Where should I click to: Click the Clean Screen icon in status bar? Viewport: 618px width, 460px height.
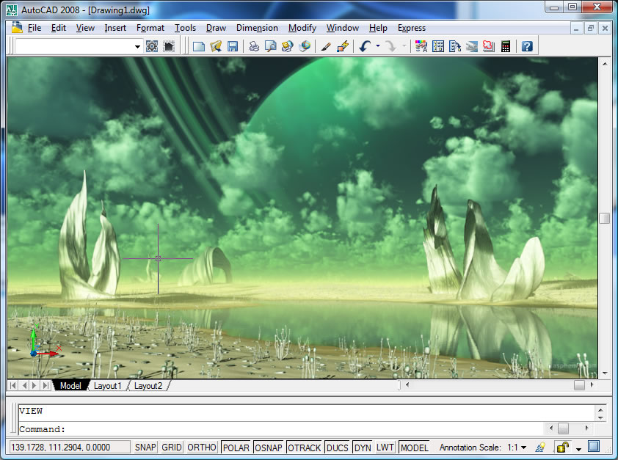pos(594,447)
